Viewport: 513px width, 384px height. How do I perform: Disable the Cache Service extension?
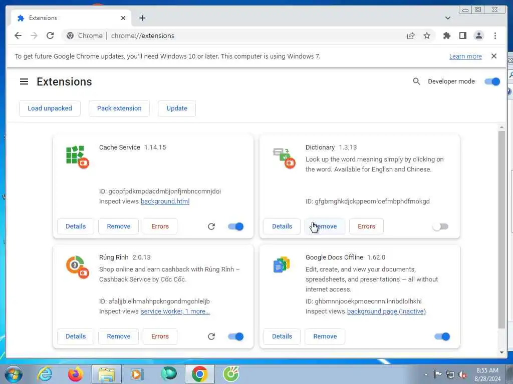tap(235, 226)
